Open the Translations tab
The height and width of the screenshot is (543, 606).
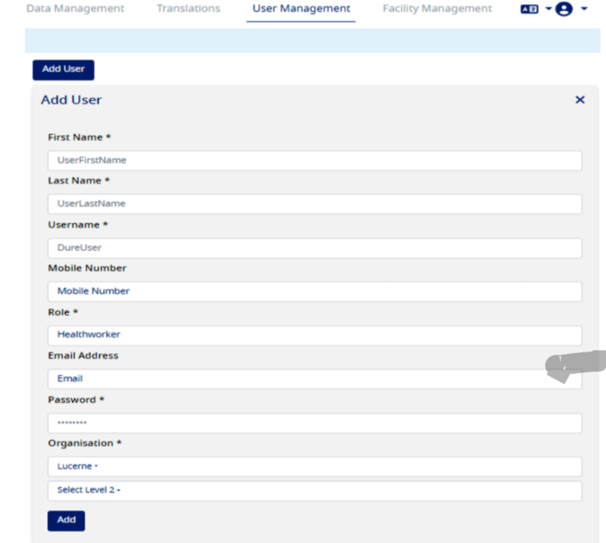click(188, 8)
